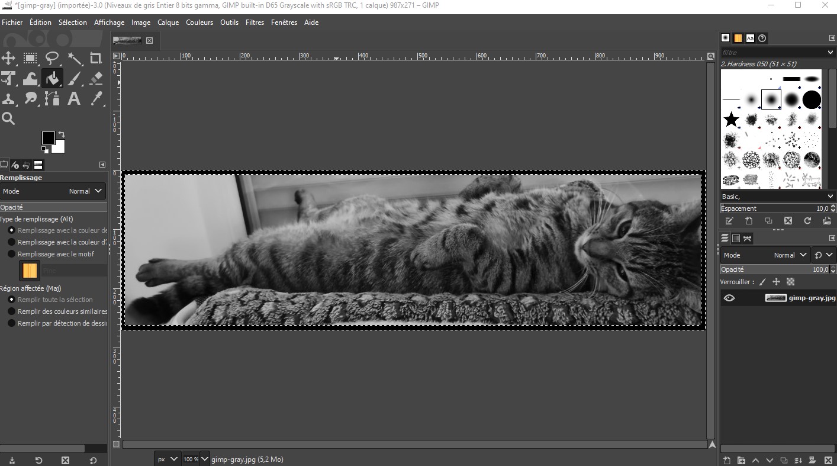
Task: Select the Text tool
Action: point(74,98)
